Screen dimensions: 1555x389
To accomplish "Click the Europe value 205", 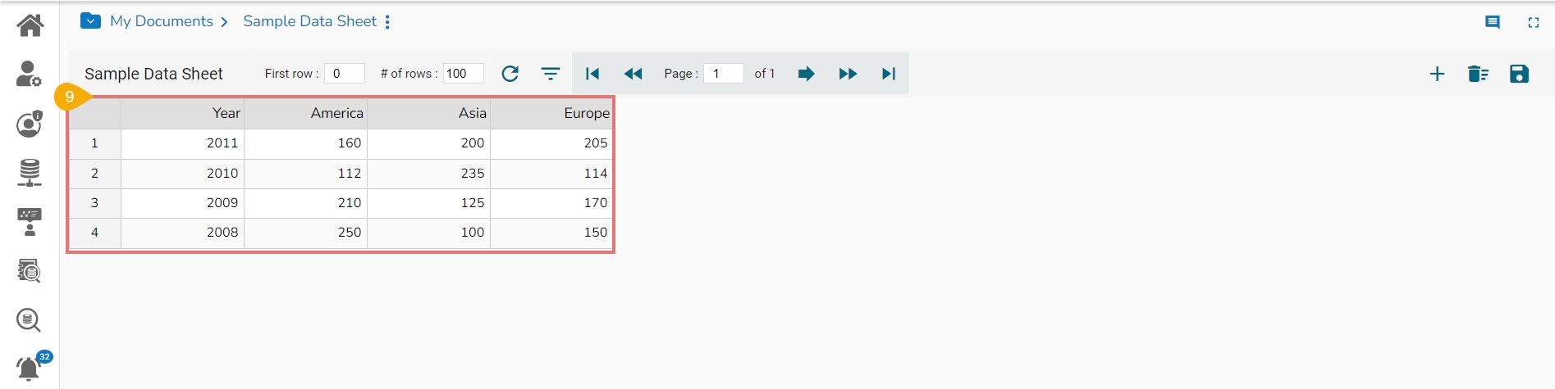I will click(x=551, y=143).
